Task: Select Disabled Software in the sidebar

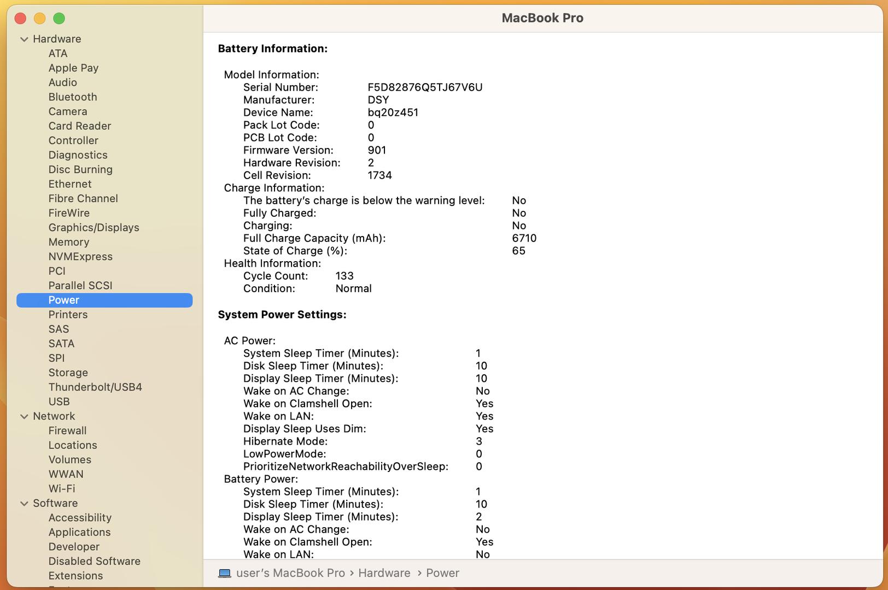Action: coord(94,561)
